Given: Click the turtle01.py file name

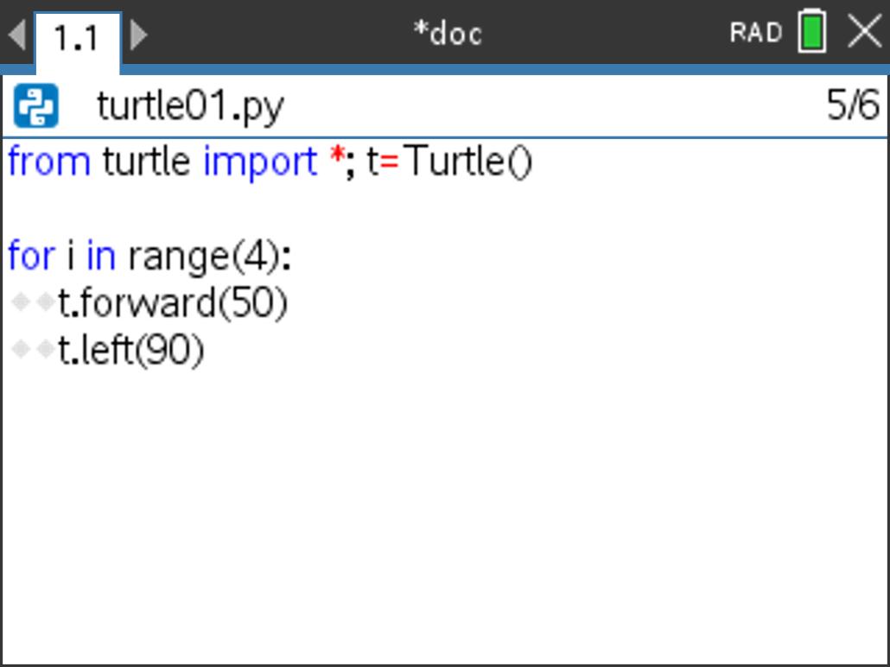Looking at the screenshot, I should pyautogui.click(x=190, y=105).
